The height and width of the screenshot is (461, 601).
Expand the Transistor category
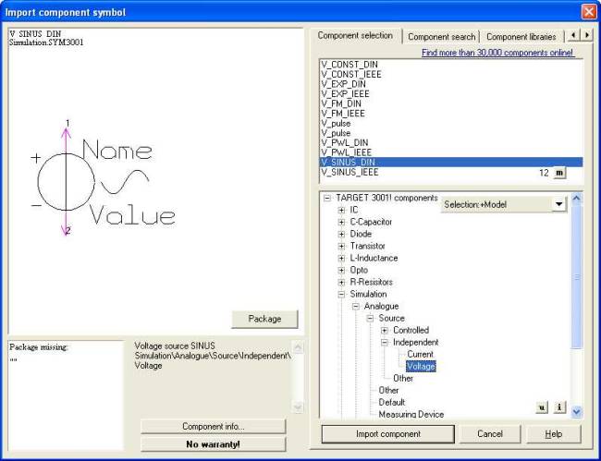point(341,246)
